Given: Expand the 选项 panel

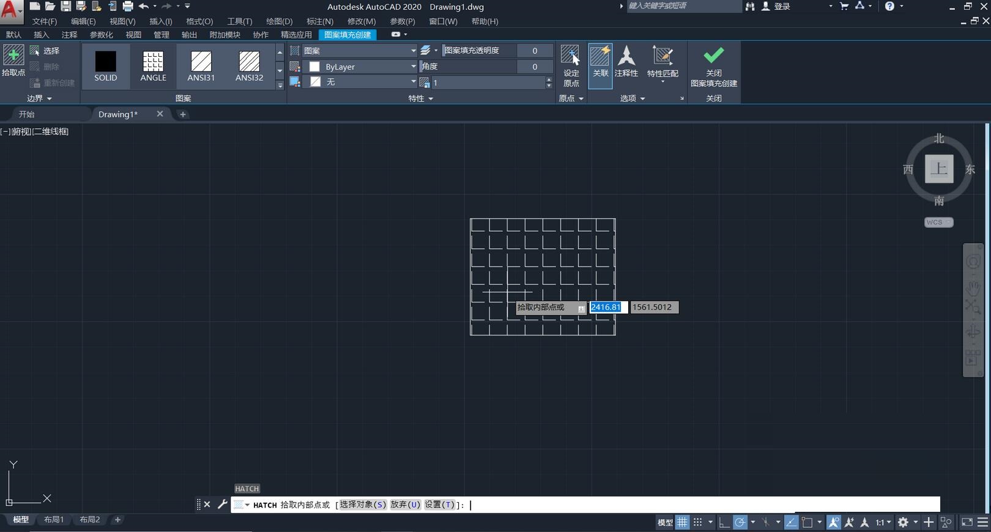Looking at the screenshot, I should coord(633,98).
